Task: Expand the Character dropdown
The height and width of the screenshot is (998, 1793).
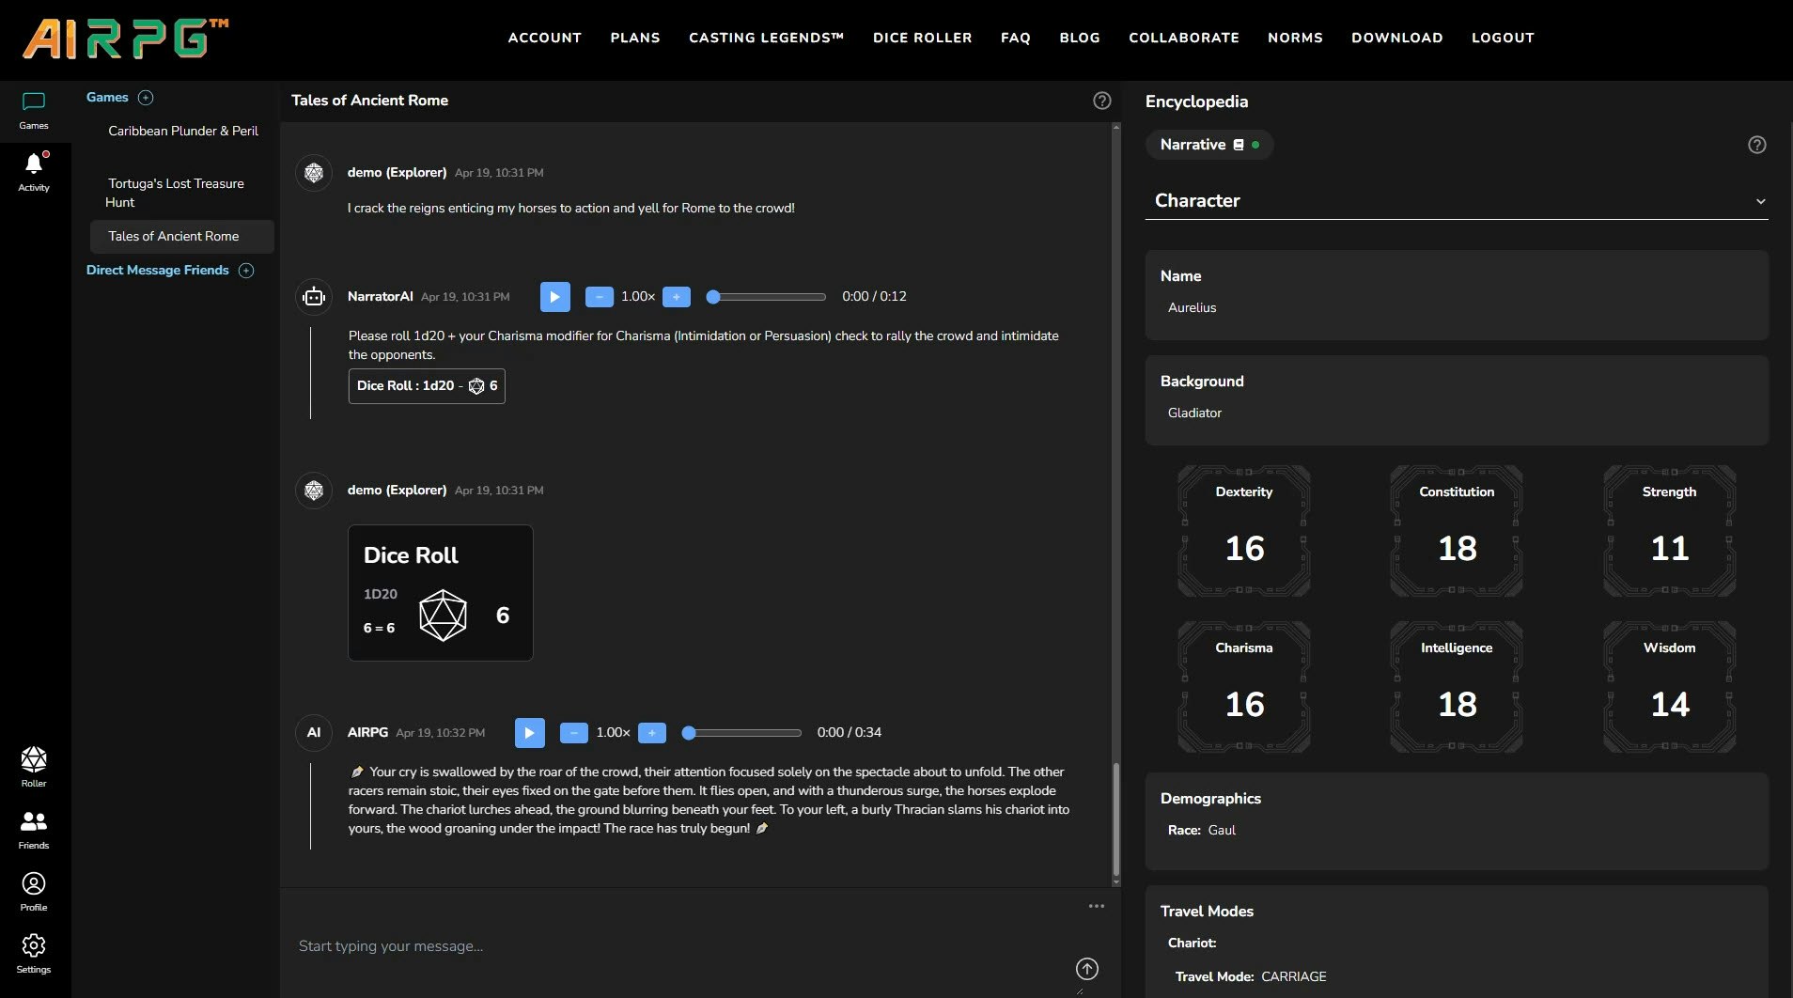Action: pos(1457,200)
